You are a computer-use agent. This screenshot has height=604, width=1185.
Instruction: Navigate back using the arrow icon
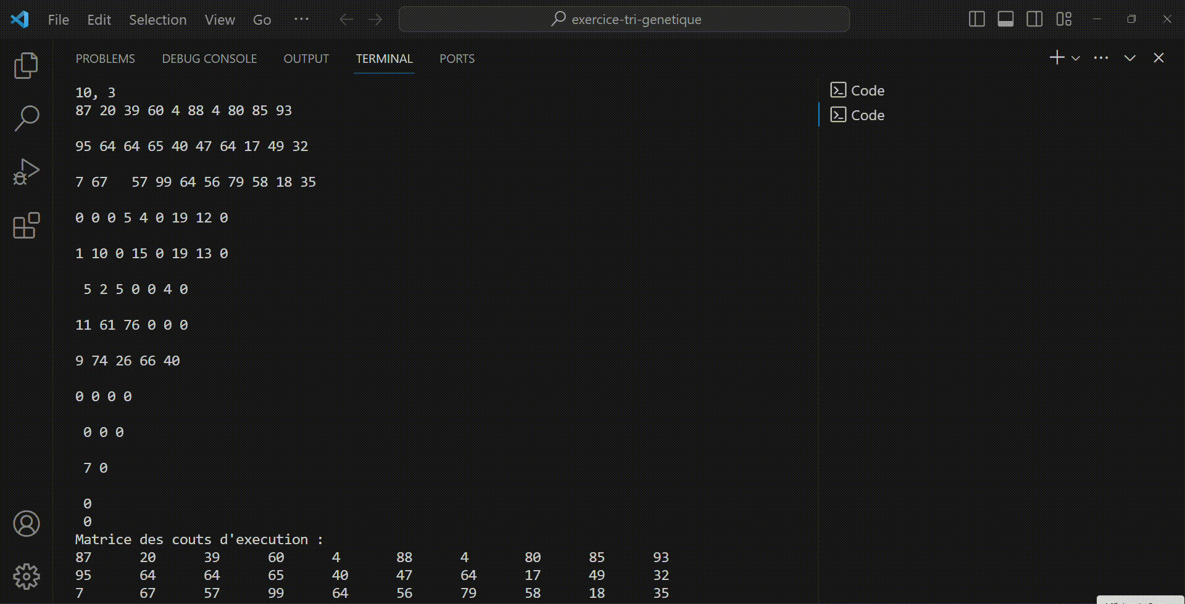346,19
